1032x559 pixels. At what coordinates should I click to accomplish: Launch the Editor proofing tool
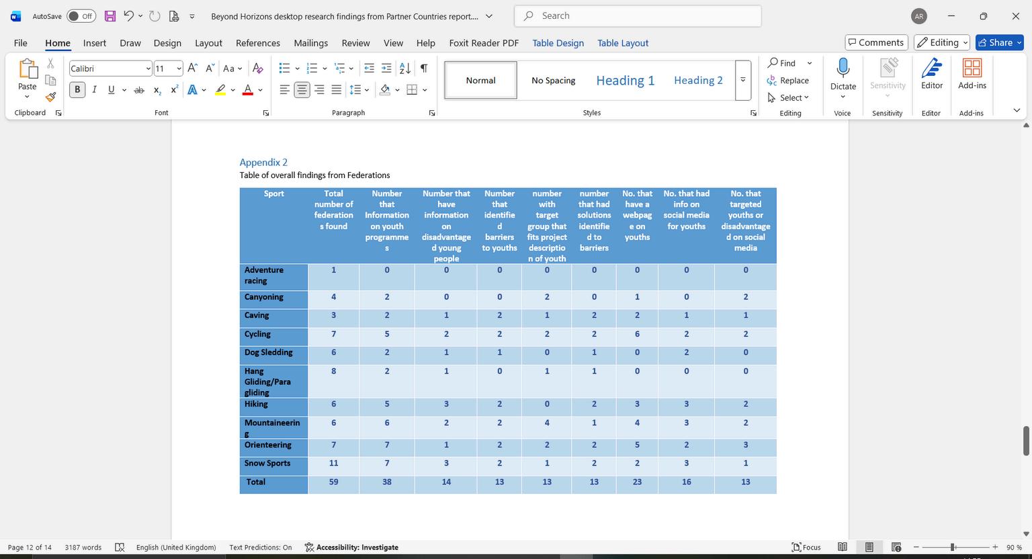(x=931, y=74)
